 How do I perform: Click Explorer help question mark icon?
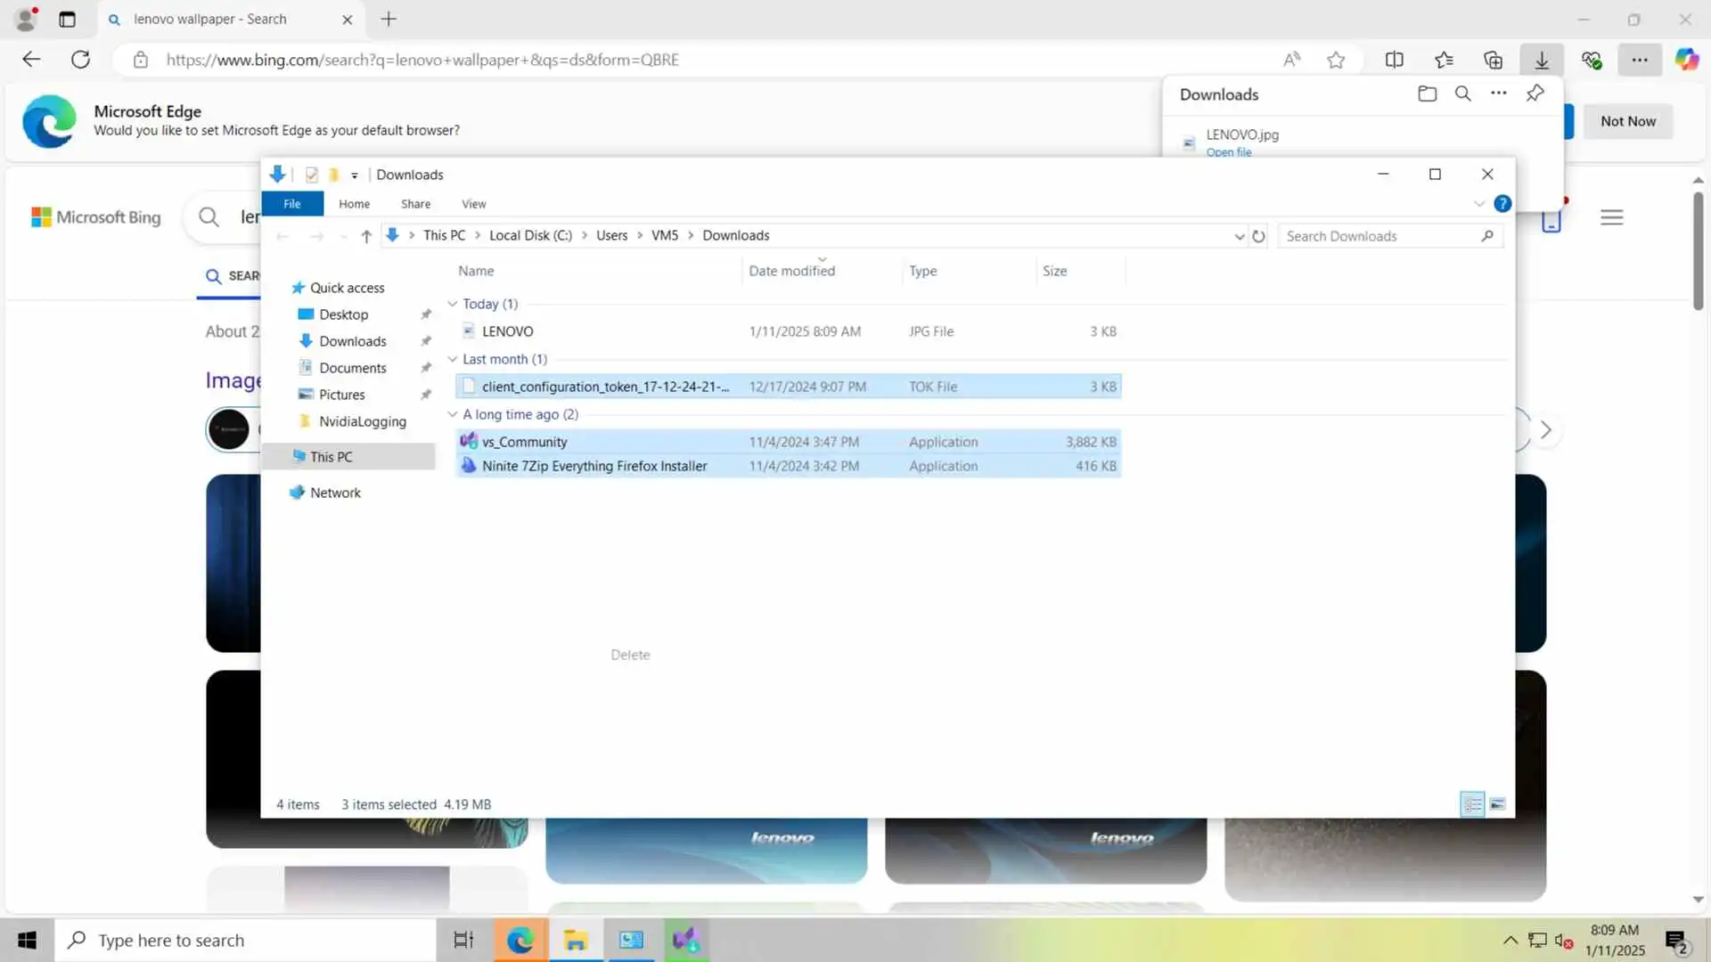tap(1502, 204)
